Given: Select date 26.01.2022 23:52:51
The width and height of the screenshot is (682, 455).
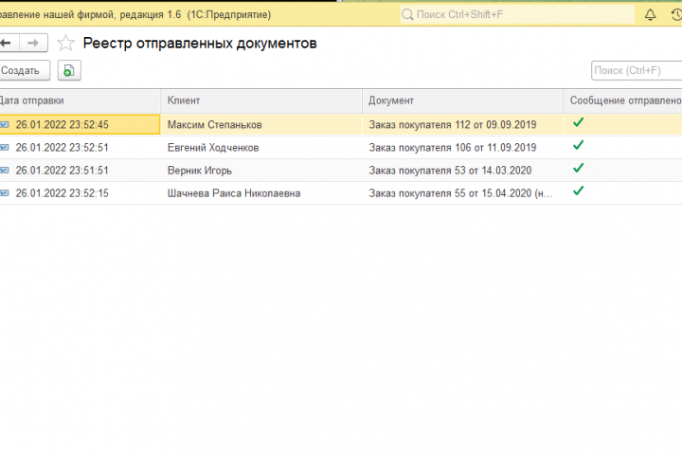Looking at the screenshot, I should point(63,148).
